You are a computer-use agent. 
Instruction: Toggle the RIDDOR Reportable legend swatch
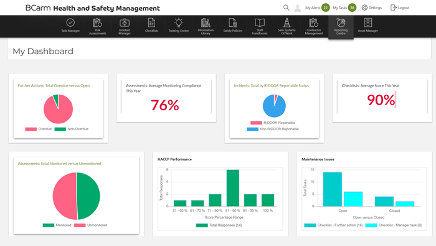(x=256, y=123)
